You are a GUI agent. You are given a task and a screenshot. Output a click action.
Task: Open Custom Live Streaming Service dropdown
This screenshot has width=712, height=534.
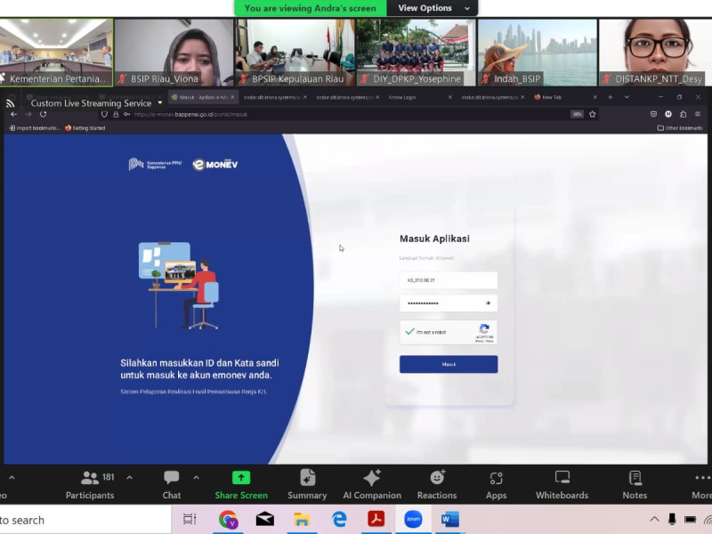160,103
